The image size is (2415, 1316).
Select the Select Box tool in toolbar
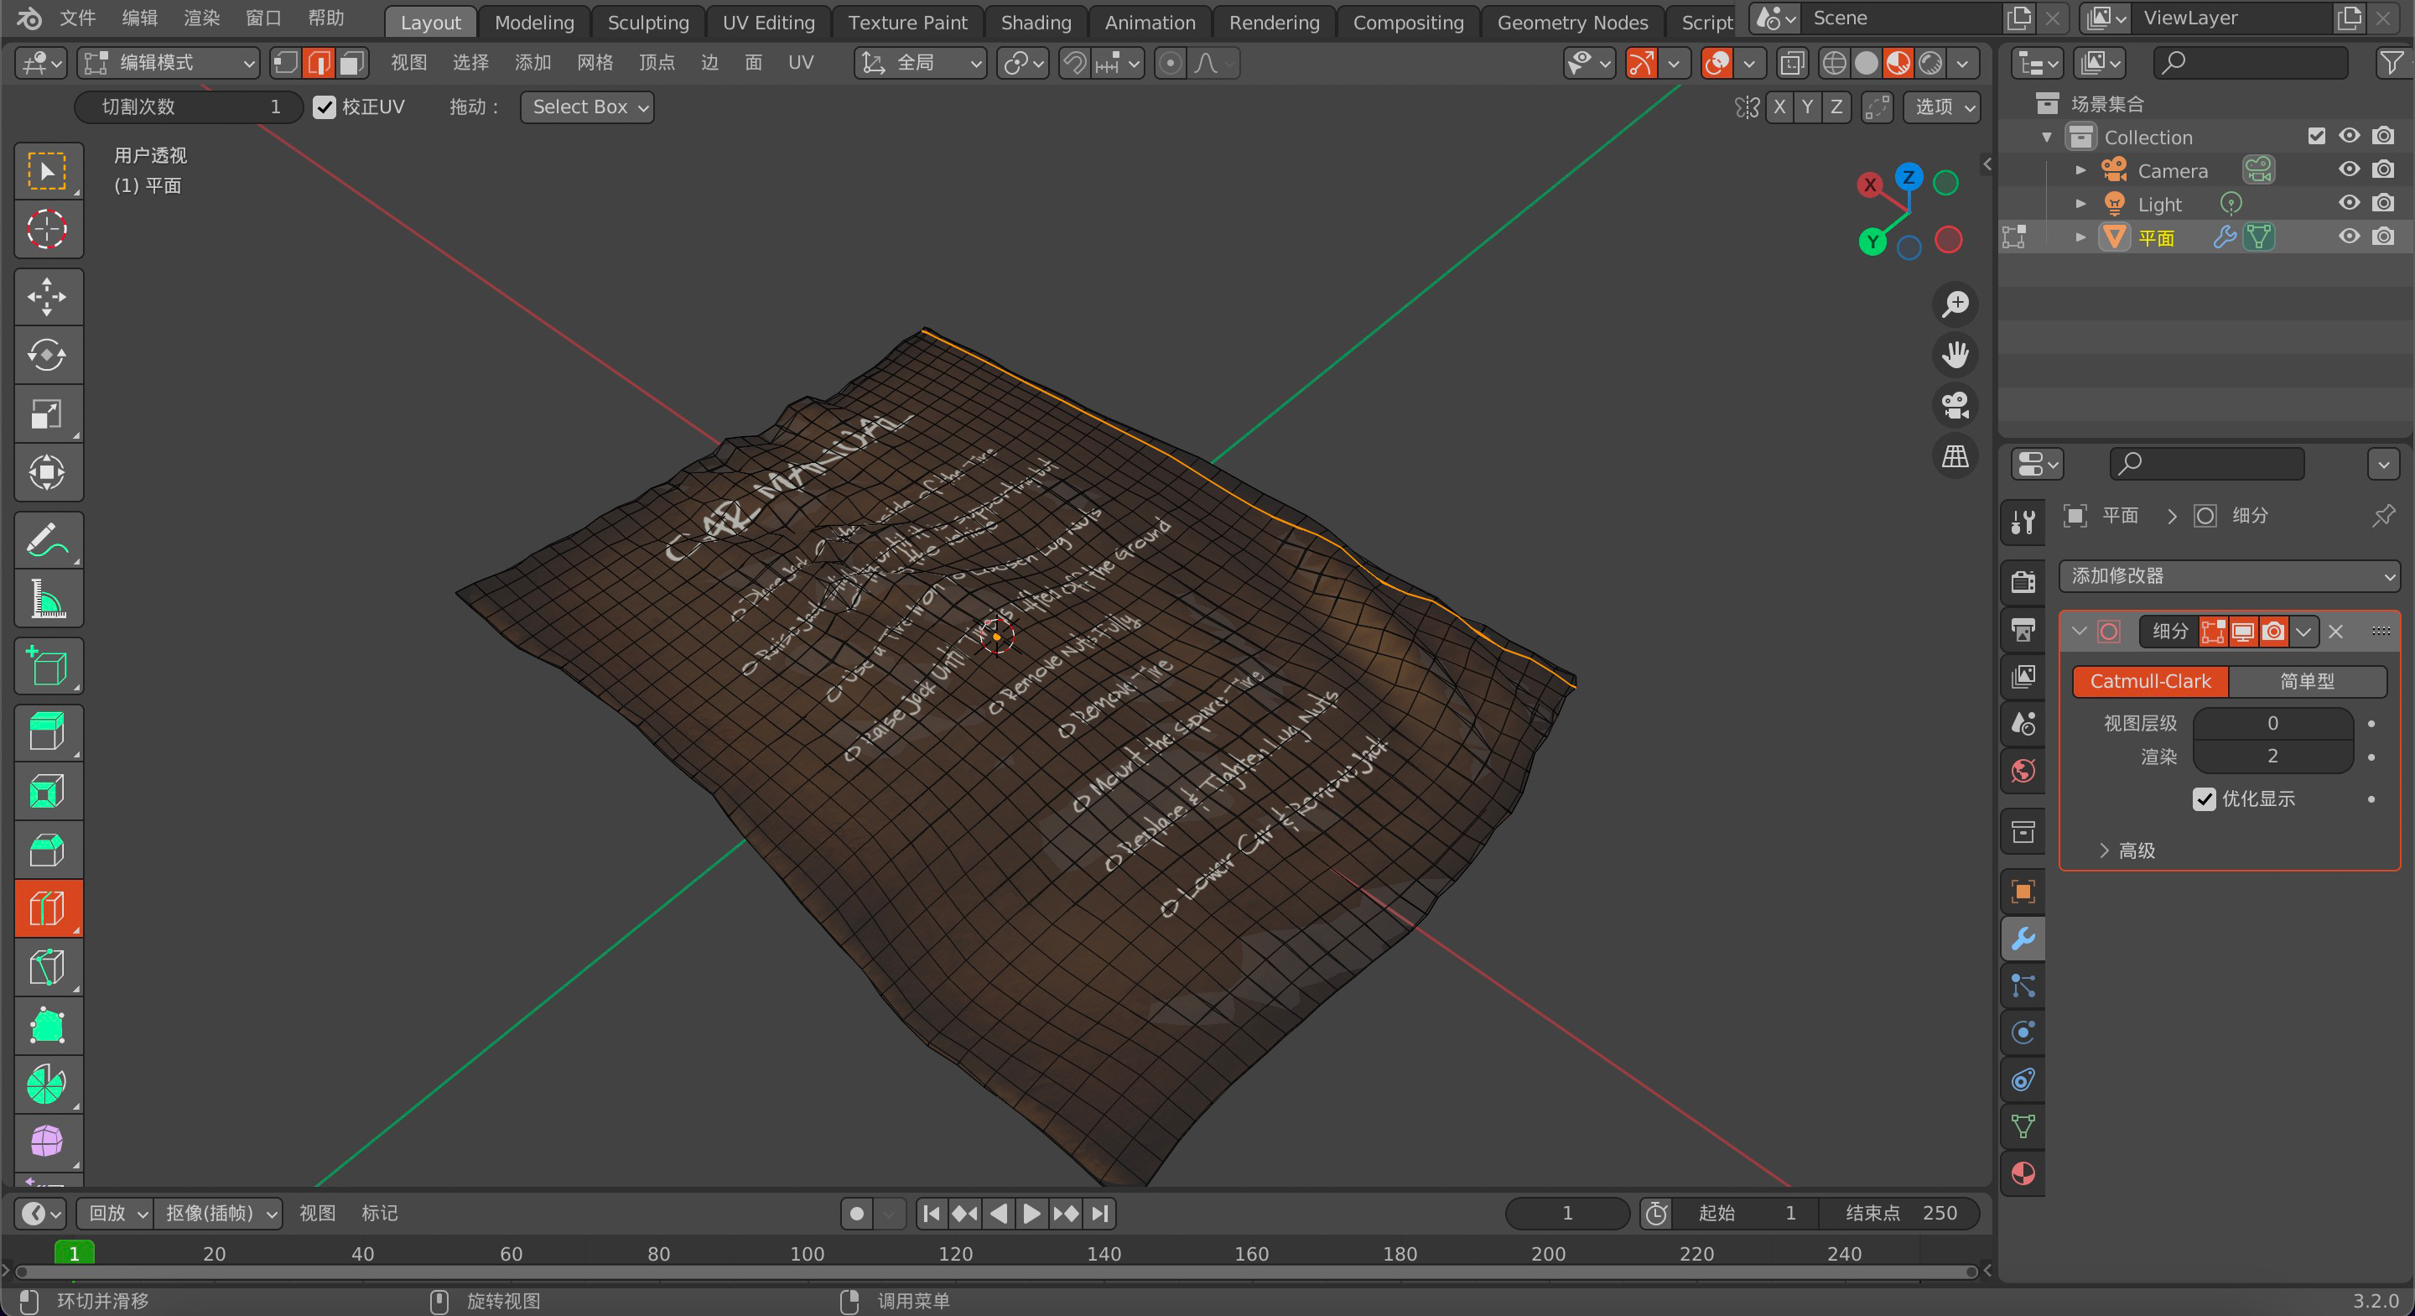click(x=48, y=171)
